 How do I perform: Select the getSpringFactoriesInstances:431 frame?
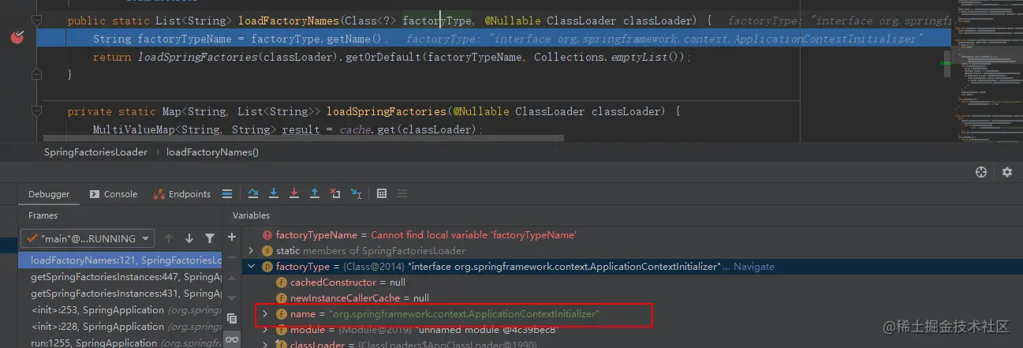tap(120, 294)
